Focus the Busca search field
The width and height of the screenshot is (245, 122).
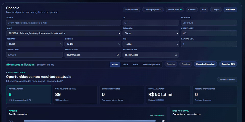[x=64, y=23]
